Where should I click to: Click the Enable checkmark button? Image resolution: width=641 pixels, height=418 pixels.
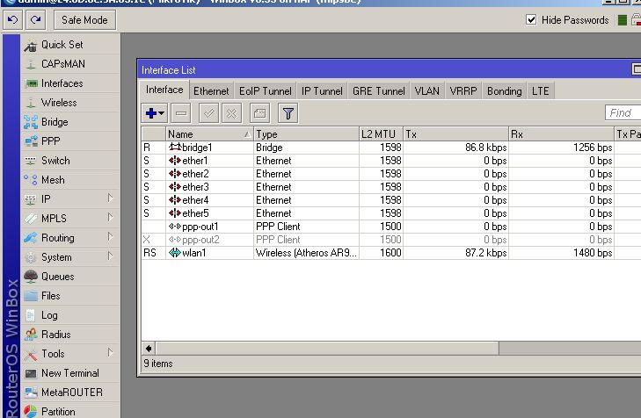tap(208, 113)
